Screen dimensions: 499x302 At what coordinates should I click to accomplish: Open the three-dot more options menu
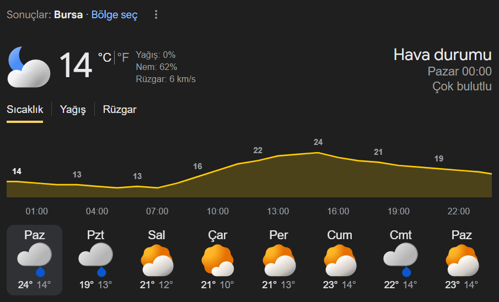point(156,15)
